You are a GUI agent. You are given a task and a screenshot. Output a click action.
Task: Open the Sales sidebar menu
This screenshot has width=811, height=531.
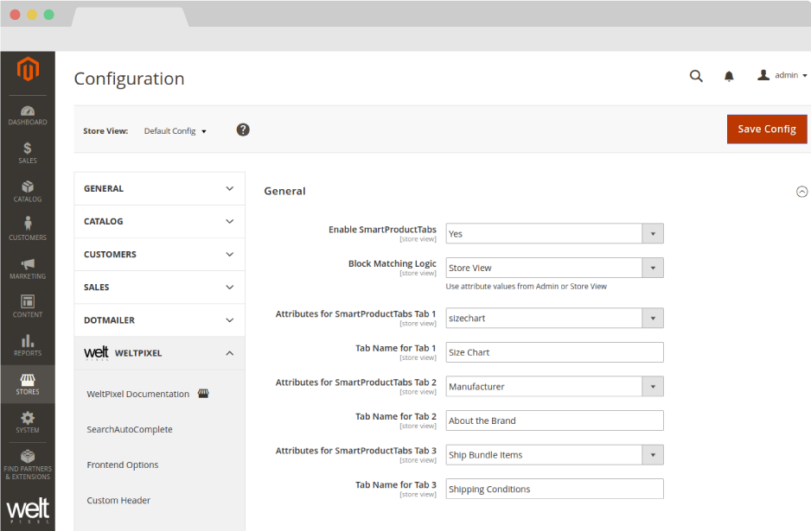(28, 153)
